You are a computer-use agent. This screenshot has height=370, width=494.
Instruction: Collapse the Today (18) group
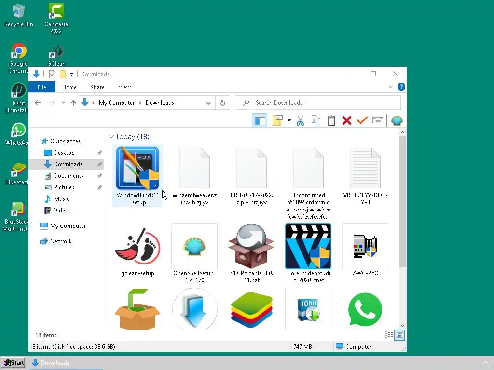click(x=111, y=136)
